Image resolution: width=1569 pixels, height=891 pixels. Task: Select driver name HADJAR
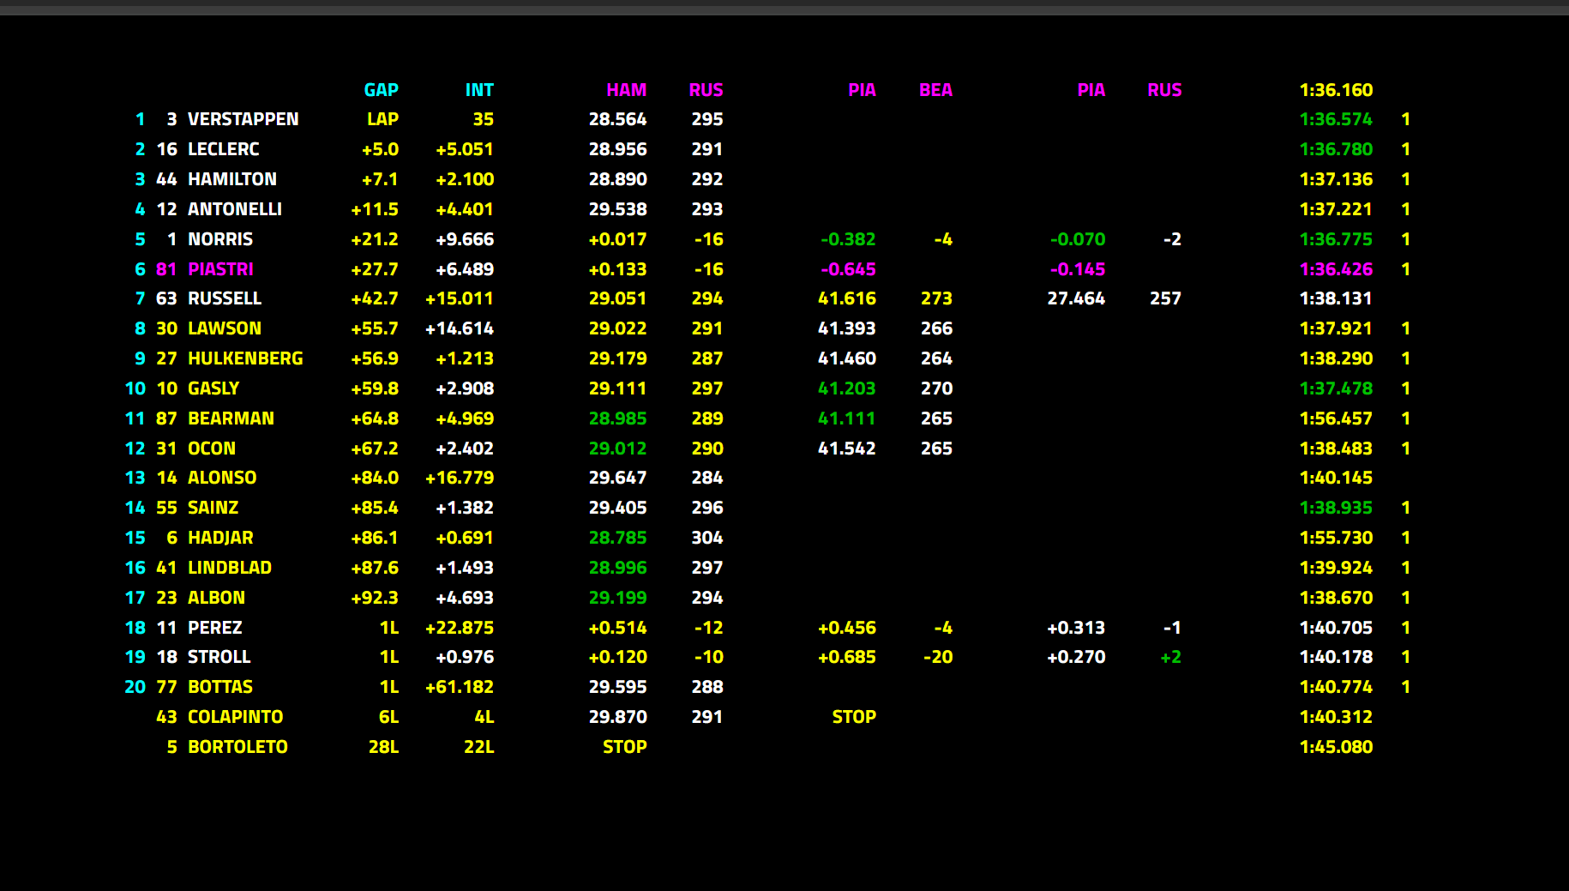(220, 538)
